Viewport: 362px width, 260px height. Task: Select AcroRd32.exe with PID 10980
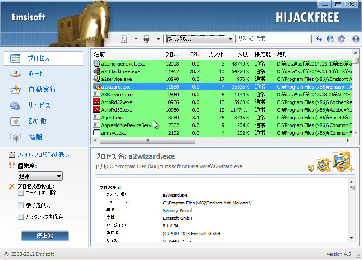tap(222, 110)
